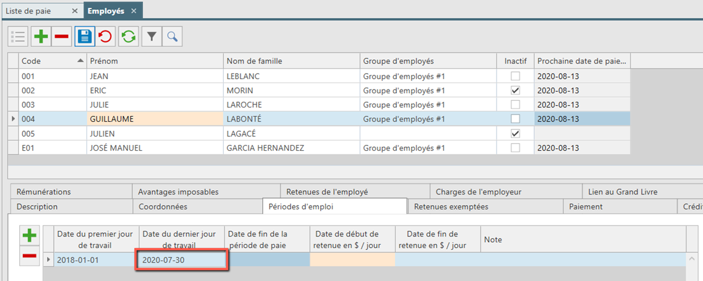Screen dimensions: 703x281
Task: Select the row indicator for employee 004
Action: click(x=14, y=119)
